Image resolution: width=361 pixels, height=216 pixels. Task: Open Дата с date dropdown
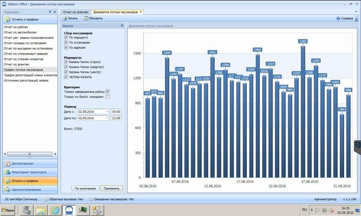pyautogui.click(x=107, y=112)
